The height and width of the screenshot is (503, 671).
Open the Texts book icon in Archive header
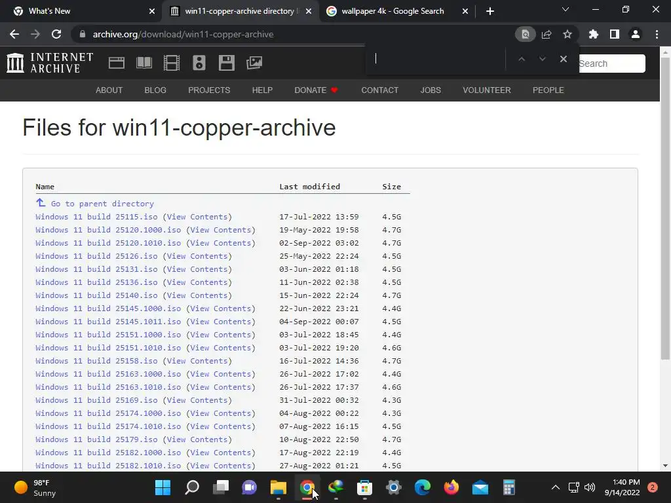144,63
